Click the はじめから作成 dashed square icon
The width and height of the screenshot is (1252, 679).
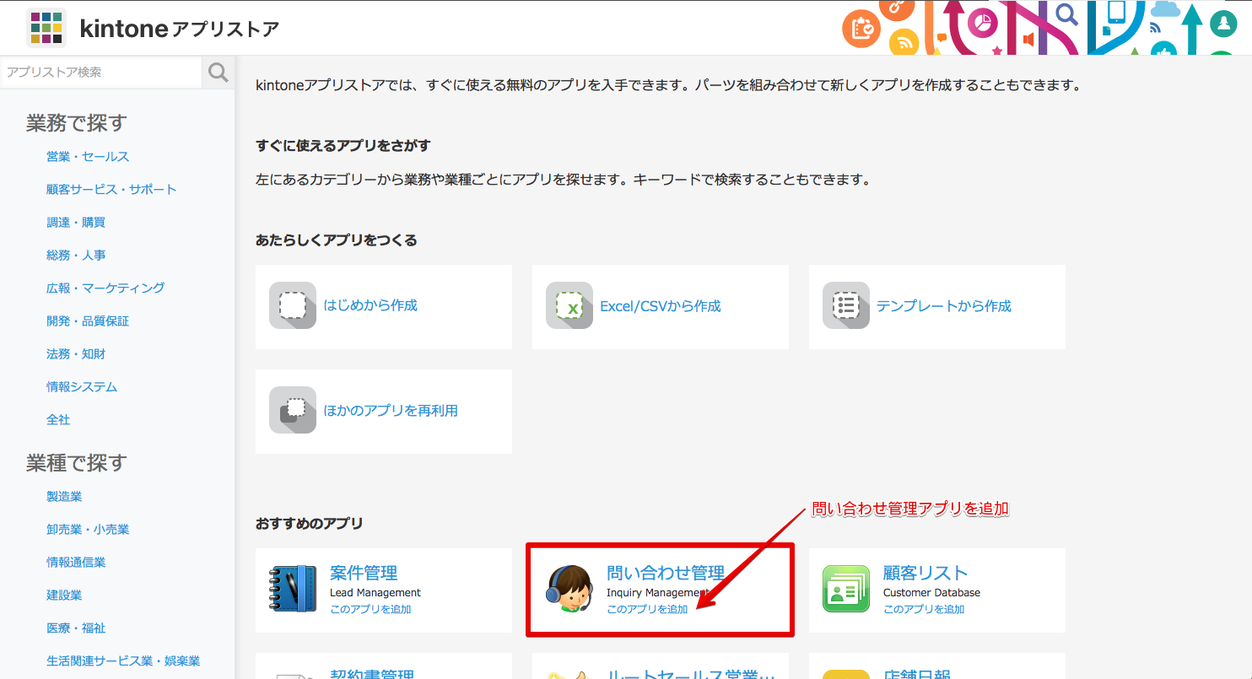tap(293, 305)
